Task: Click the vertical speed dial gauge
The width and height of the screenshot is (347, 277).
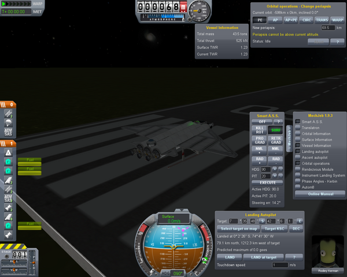Action: coord(198,11)
